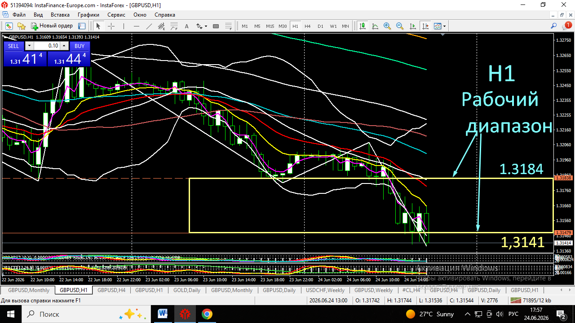Click the РУС language indicator
Screen dimensions: 575x323
(513, 314)
